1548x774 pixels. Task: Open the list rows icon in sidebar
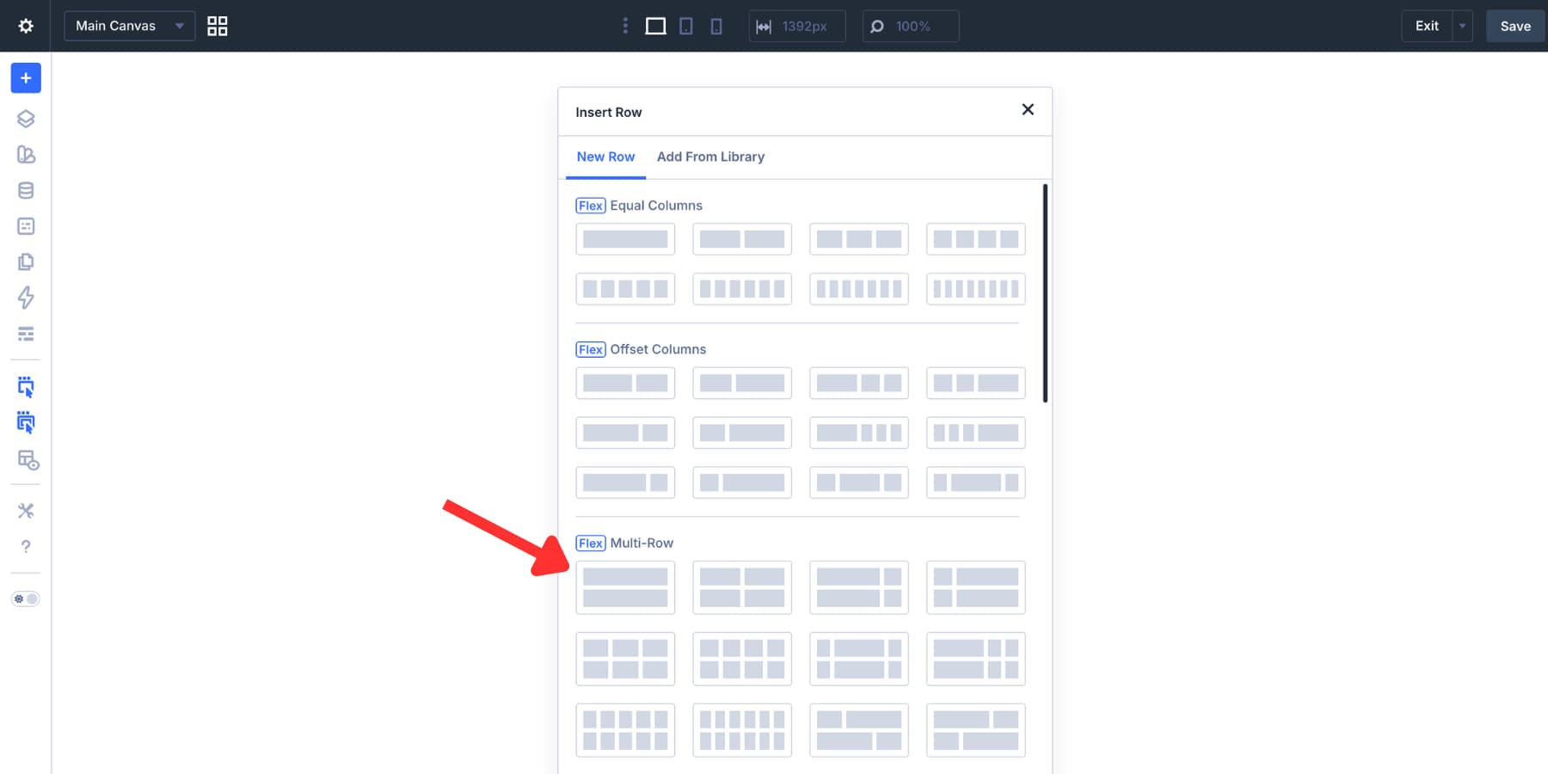26,334
